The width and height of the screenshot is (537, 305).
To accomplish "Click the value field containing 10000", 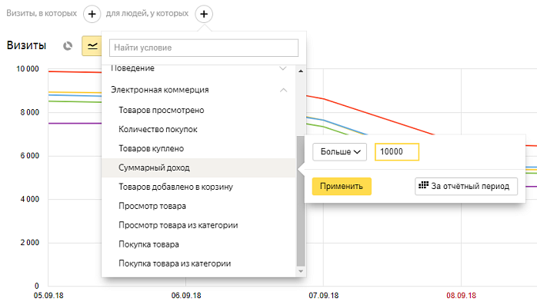I will [x=397, y=152].
